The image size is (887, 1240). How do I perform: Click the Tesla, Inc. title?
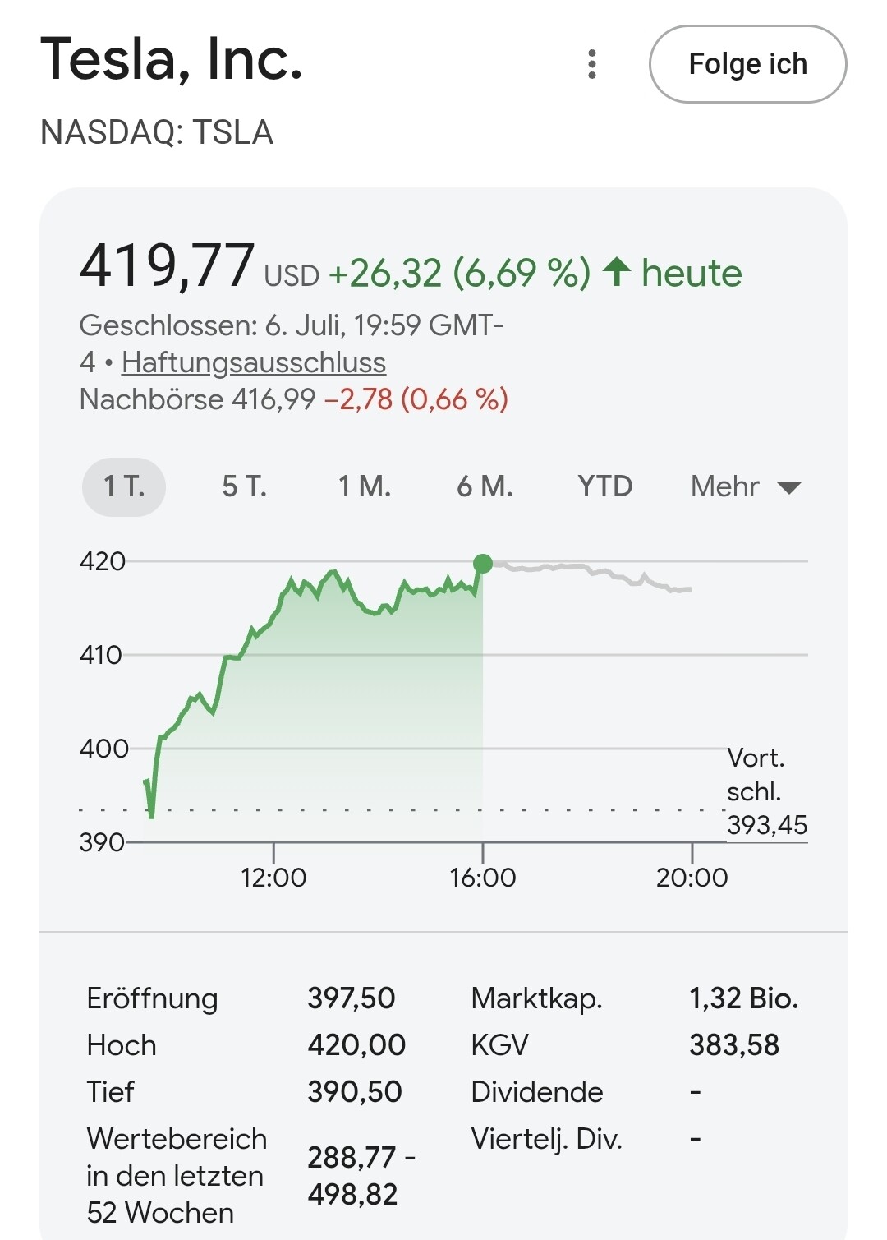(x=172, y=59)
